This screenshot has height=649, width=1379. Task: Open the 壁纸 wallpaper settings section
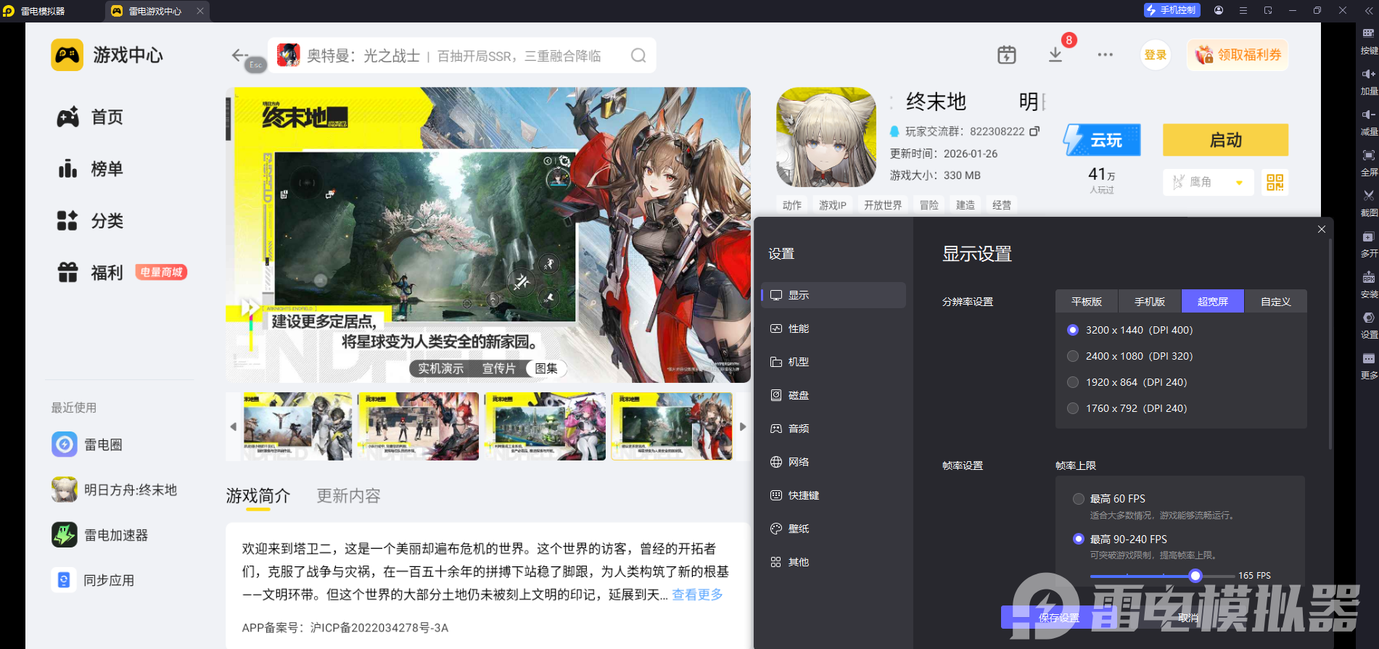click(833, 529)
